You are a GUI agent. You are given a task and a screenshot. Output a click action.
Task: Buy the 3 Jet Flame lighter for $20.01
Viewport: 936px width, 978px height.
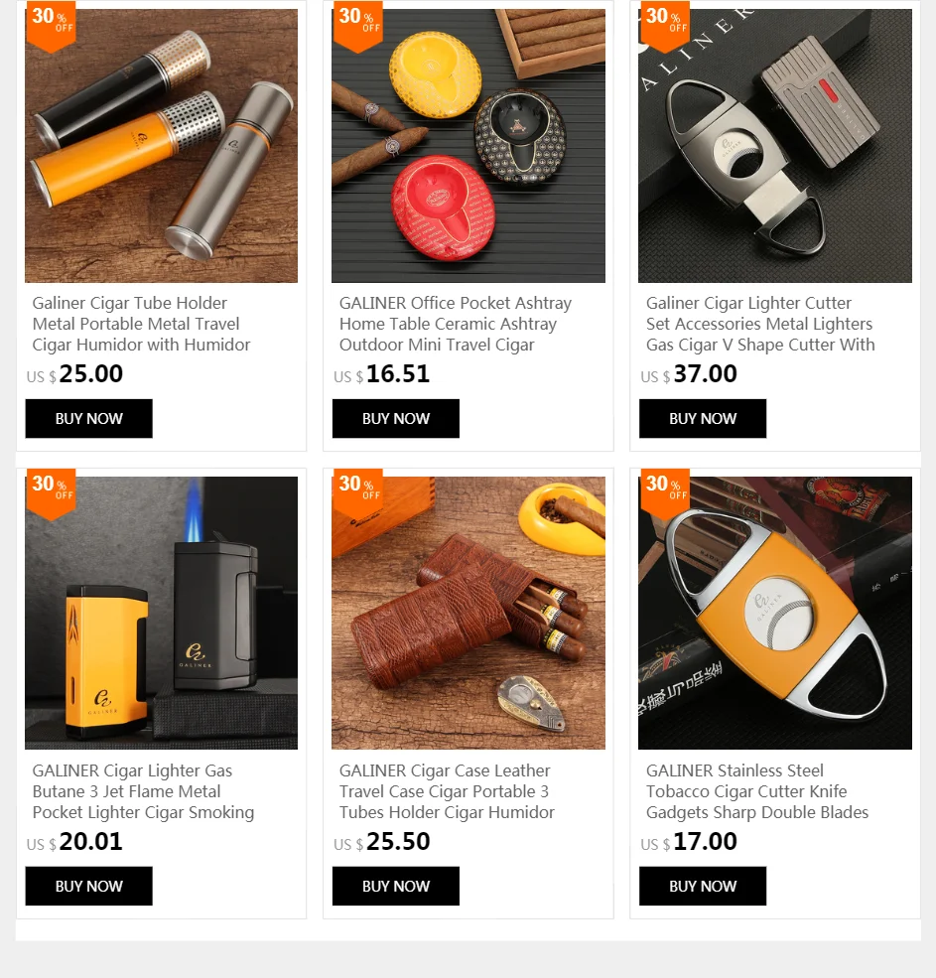(x=88, y=886)
